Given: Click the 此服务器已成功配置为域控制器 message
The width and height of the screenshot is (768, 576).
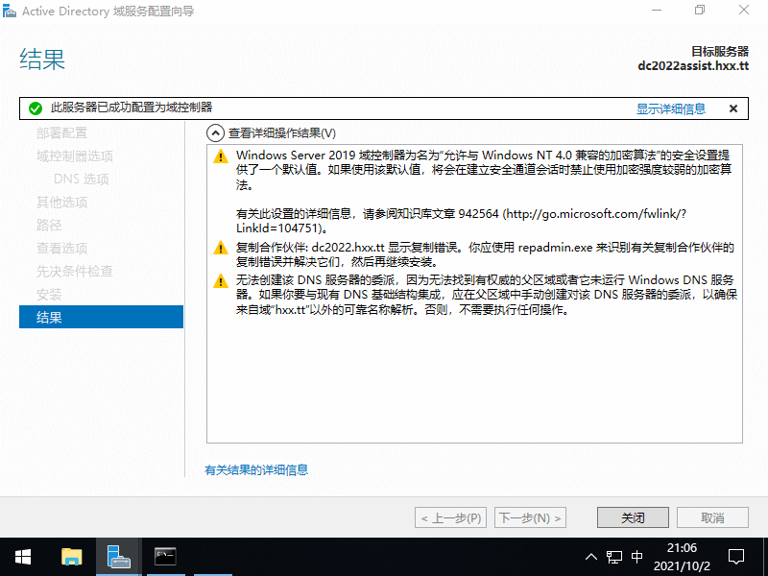Looking at the screenshot, I should coord(132,108).
